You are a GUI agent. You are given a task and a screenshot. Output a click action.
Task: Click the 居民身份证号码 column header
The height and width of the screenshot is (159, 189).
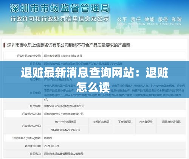click(x=171, y=122)
